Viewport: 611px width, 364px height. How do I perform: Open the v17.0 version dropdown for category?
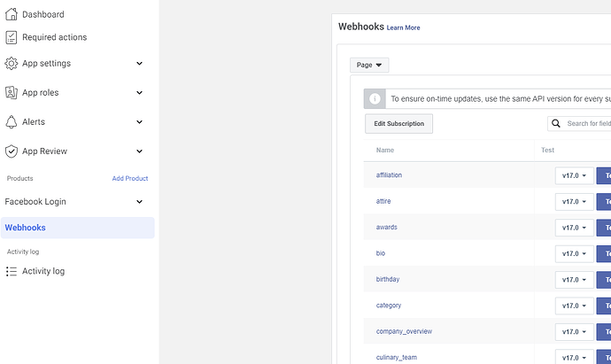click(x=575, y=306)
